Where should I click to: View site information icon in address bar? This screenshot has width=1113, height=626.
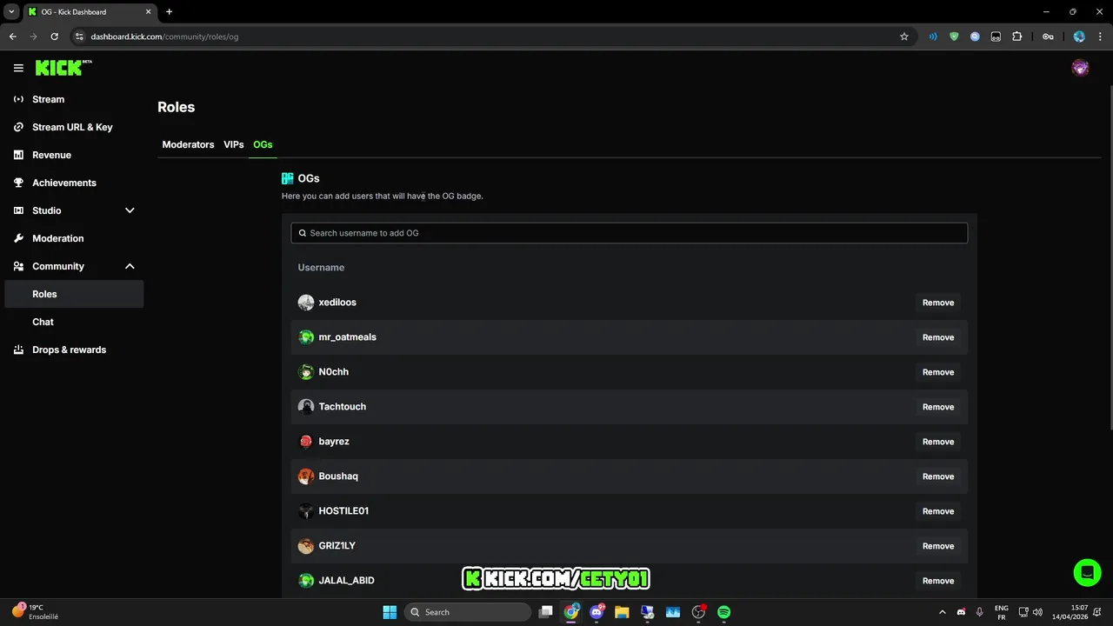(79, 37)
